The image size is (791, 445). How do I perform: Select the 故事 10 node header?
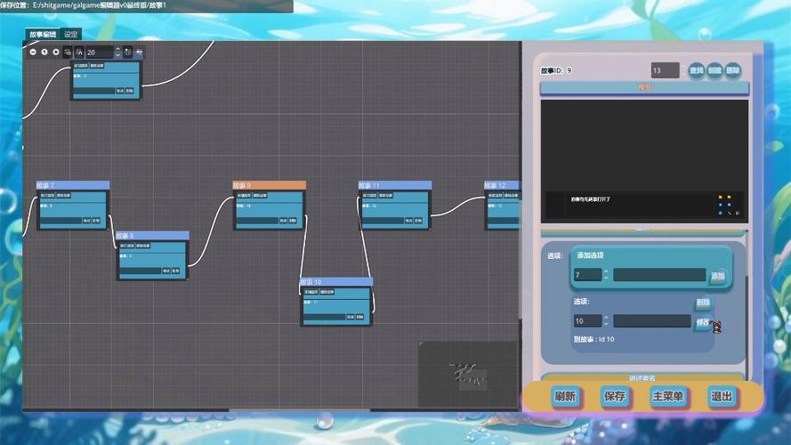[336, 281]
